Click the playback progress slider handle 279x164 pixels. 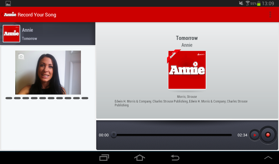(x=114, y=135)
